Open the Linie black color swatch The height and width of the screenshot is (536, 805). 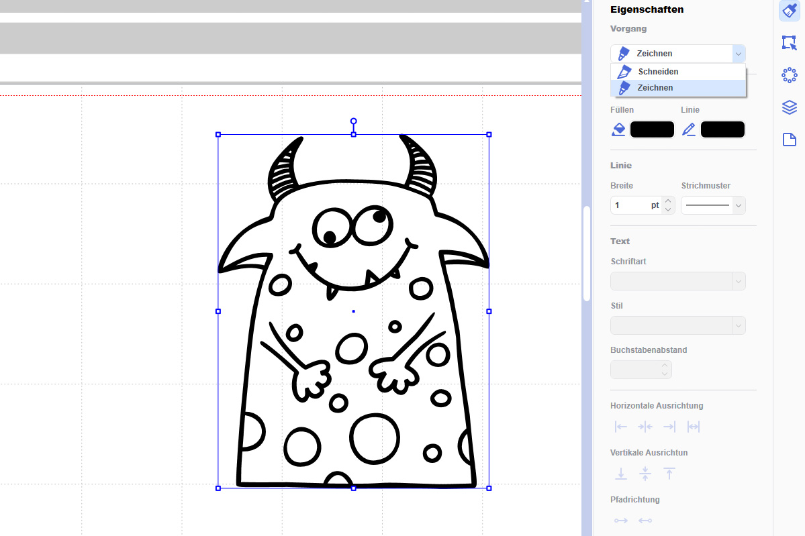[x=722, y=129]
